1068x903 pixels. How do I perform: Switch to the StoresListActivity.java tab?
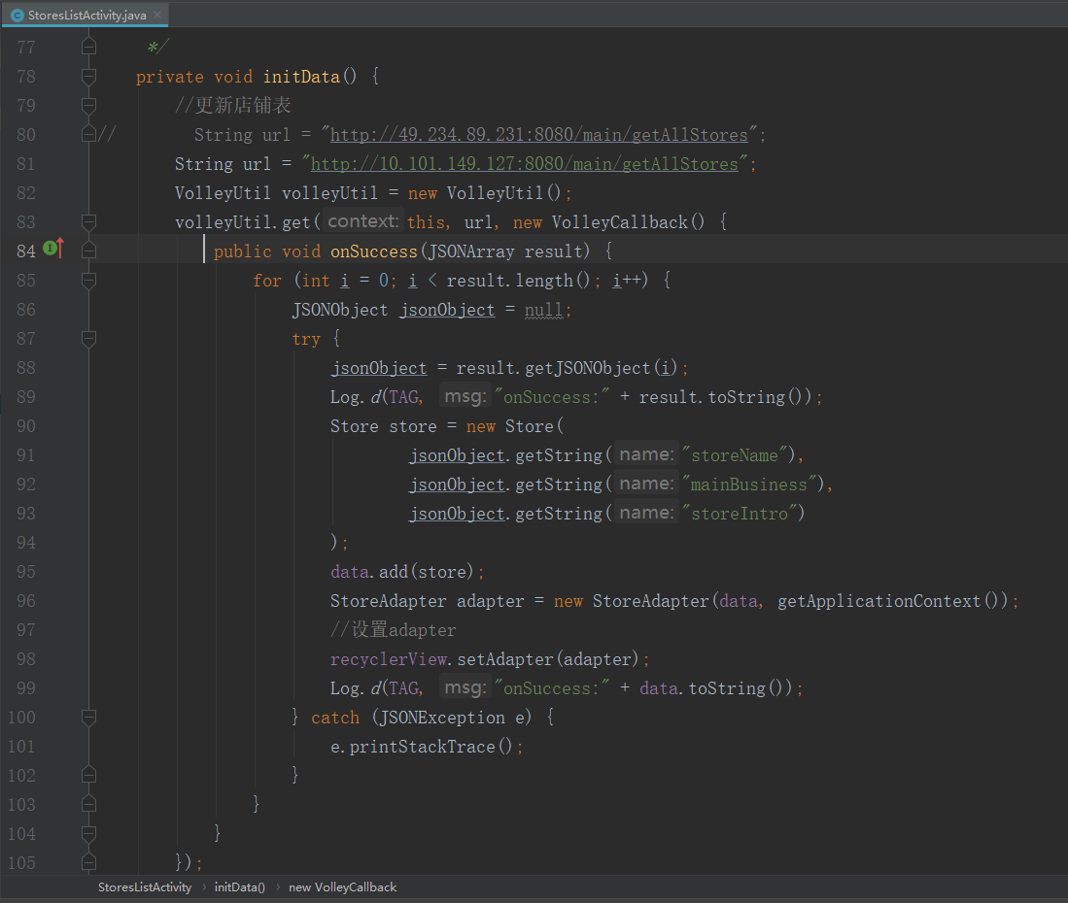87,16
